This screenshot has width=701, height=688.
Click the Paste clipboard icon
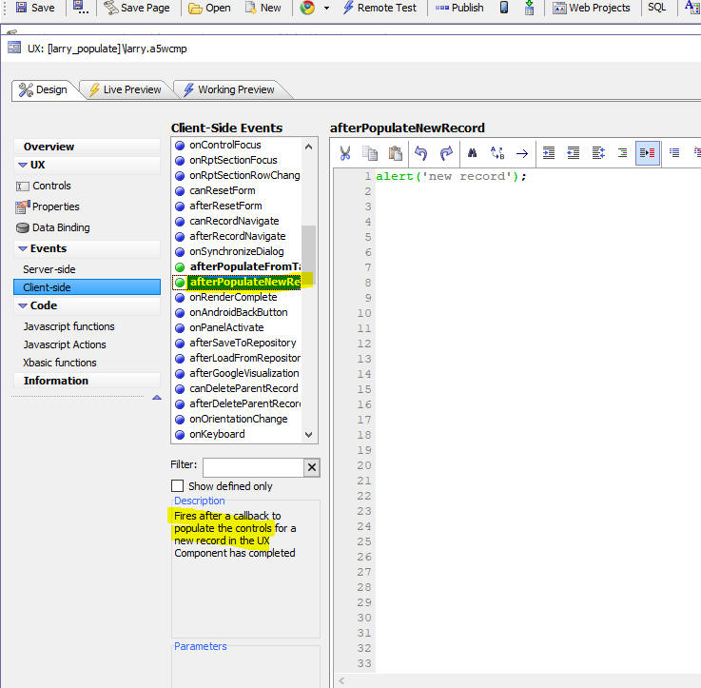(396, 153)
